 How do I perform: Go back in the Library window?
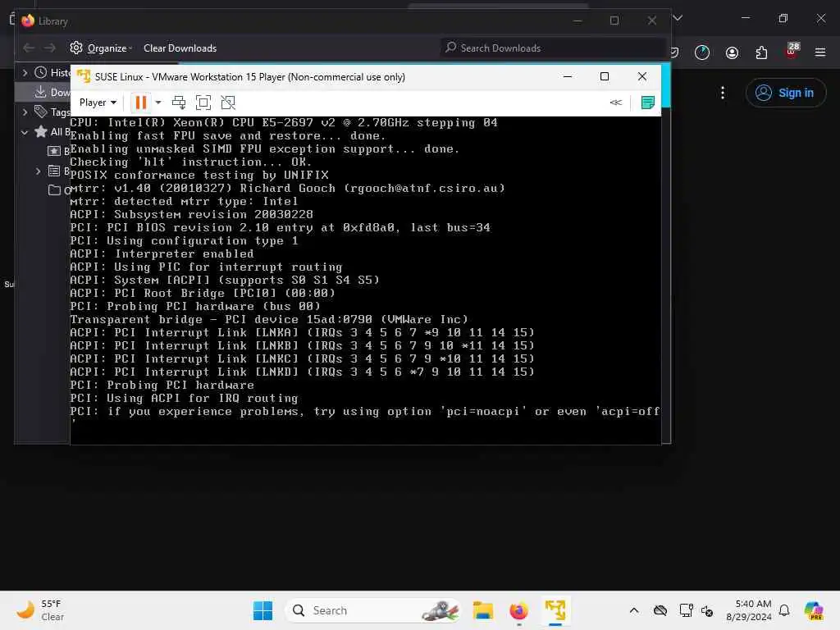(29, 48)
